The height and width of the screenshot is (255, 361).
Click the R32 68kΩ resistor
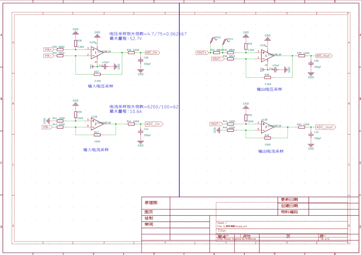60,56
